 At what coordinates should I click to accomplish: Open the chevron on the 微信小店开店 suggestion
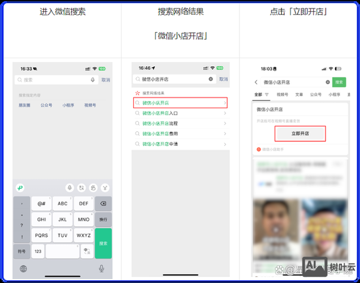[x=225, y=103]
